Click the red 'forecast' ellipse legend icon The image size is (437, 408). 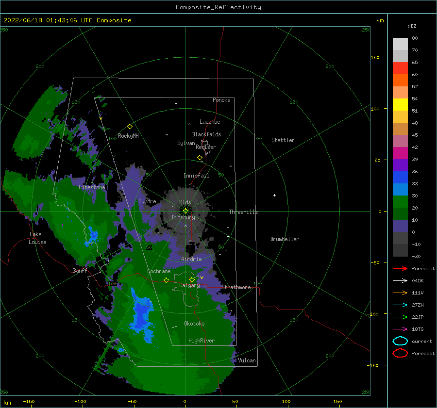(400, 353)
